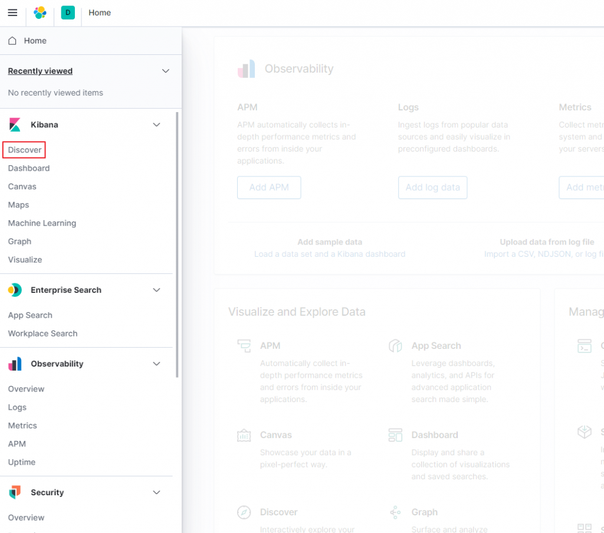Click the Enterprise Search group title
The image size is (604, 533).
click(66, 290)
